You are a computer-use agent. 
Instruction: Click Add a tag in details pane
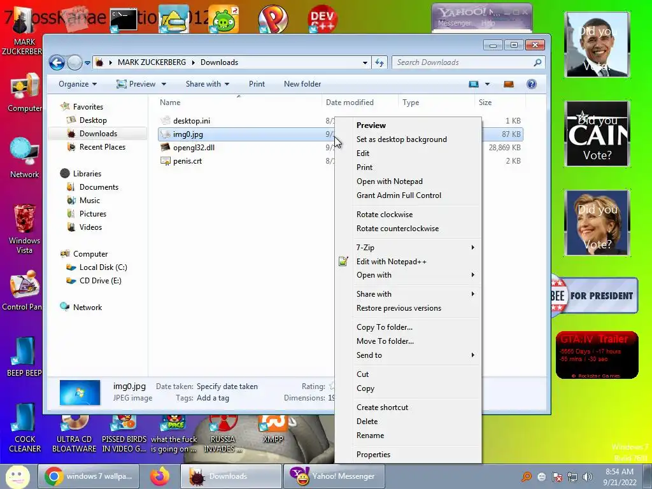pos(213,398)
